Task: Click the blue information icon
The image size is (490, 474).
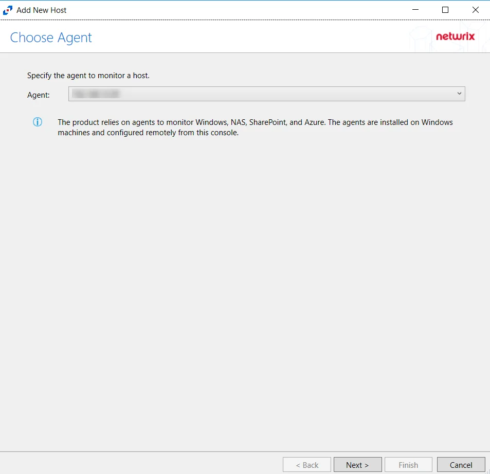Action: 38,122
